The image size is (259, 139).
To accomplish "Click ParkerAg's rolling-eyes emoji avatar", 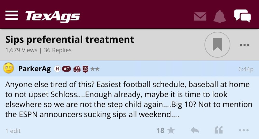I will tap(8, 69).
